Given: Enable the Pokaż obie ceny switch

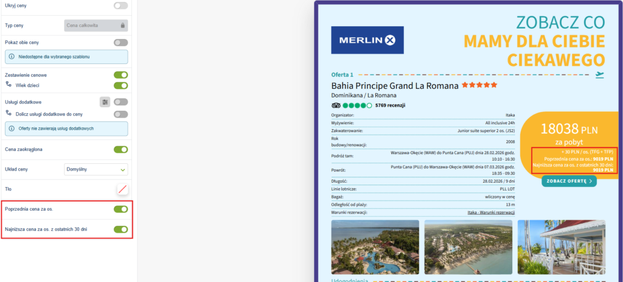Looking at the screenshot, I should point(121,43).
